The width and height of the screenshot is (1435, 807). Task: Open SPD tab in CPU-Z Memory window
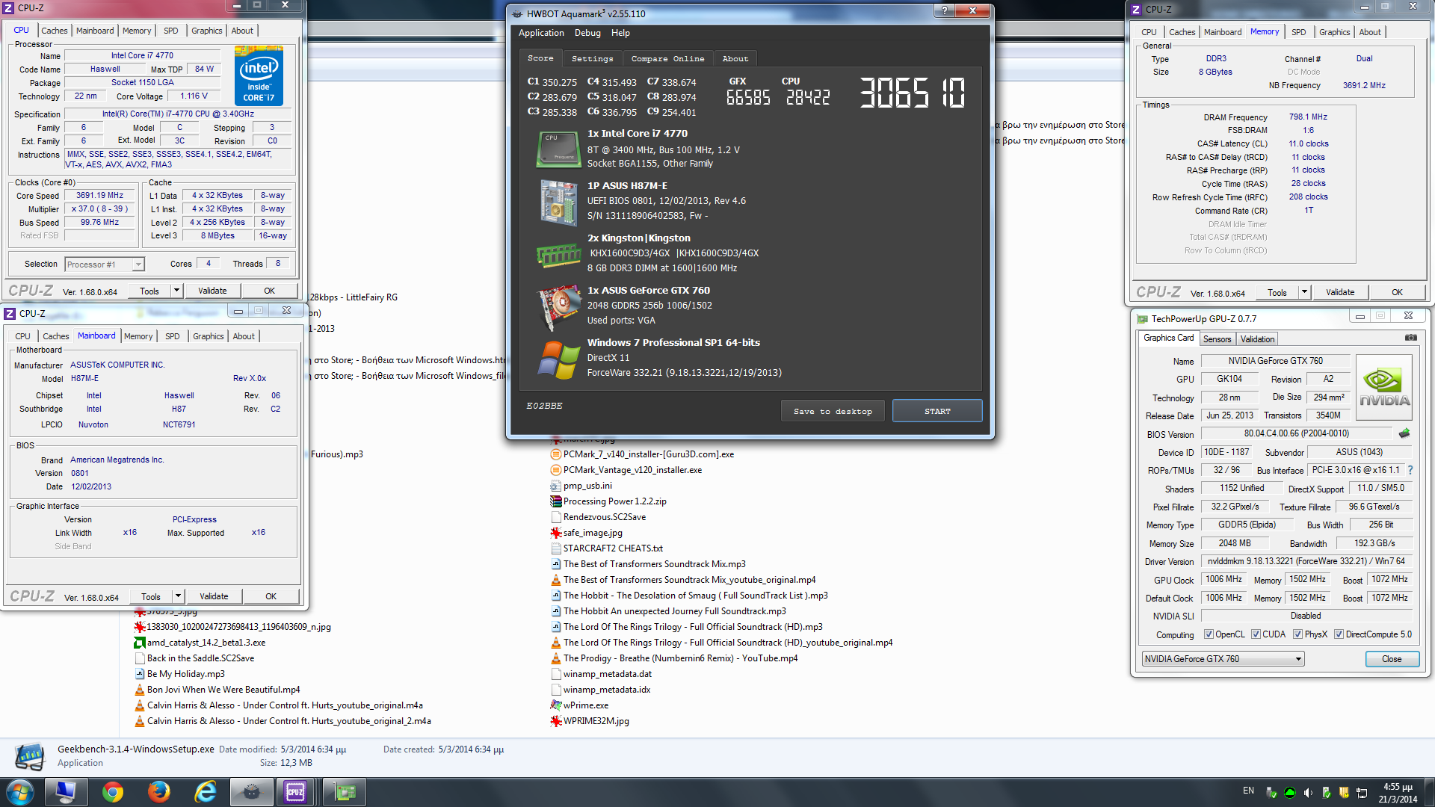1298,32
